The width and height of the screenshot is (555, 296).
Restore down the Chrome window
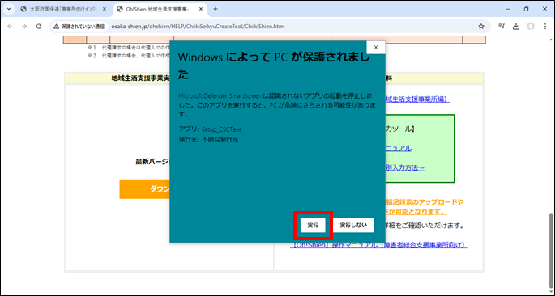[x=527, y=9]
